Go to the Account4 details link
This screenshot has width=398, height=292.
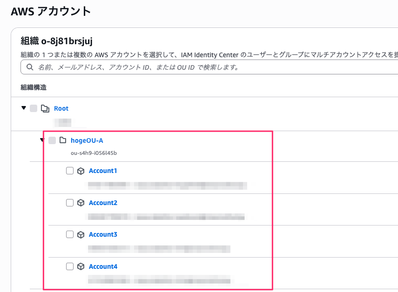click(x=103, y=266)
